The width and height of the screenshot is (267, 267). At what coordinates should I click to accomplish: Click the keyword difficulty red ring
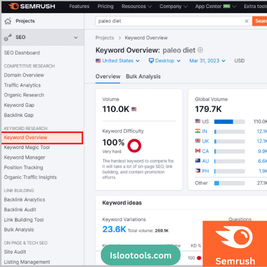tap(135, 146)
